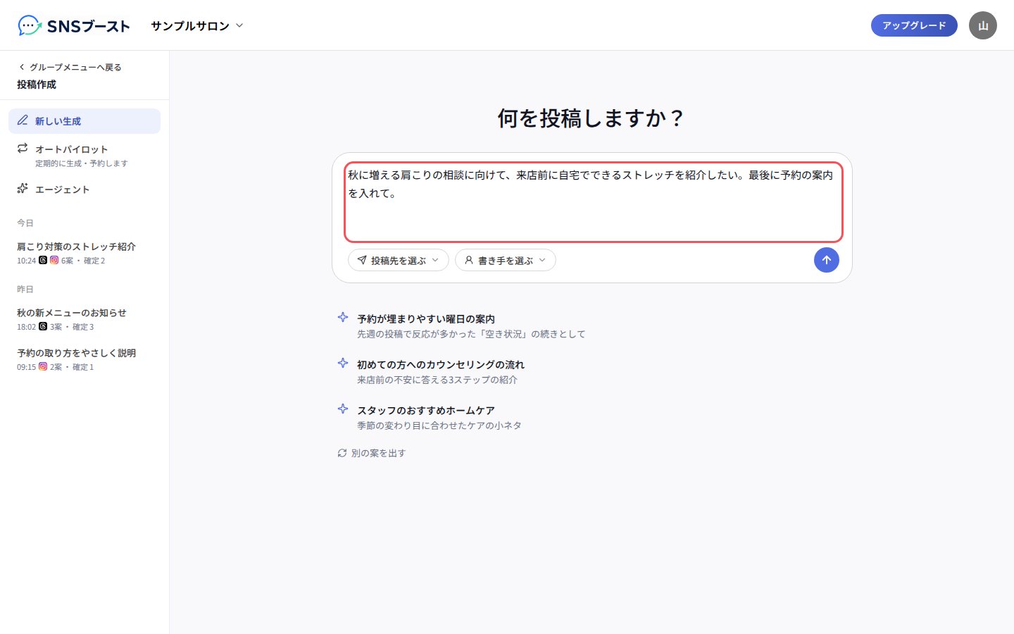
Task: Open the サンプルサロン workspace dropdown
Action: (x=196, y=25)
